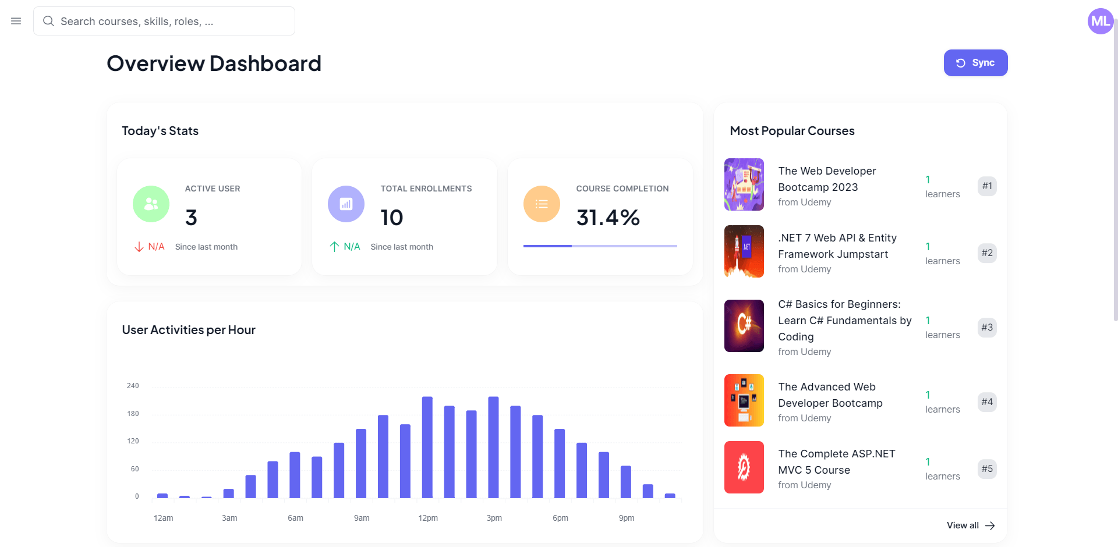
Task: Open the hamburger menu icon
Action: coord(16,21)
